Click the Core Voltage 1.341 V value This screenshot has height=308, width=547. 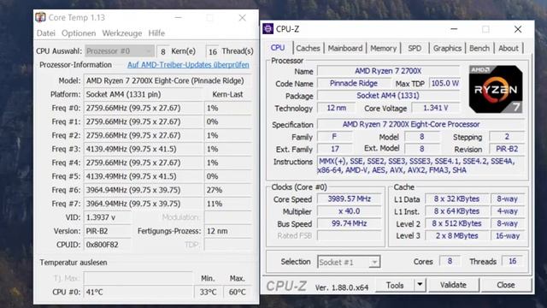pyautogui.click(x=435, y=108)
